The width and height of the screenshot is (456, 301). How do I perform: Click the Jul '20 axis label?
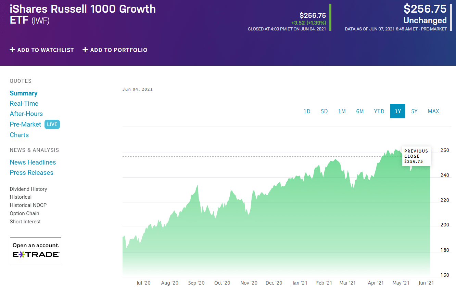[143, 283]
